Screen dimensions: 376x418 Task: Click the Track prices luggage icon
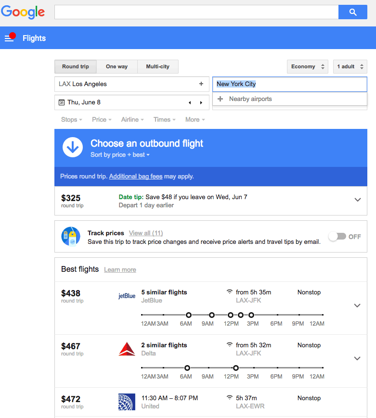(x=71, y=237)
